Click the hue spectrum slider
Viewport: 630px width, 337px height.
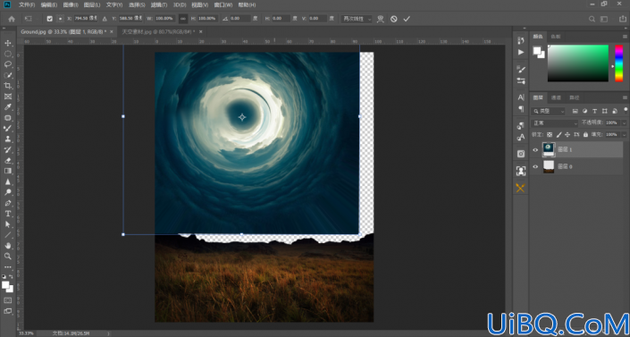618,63
